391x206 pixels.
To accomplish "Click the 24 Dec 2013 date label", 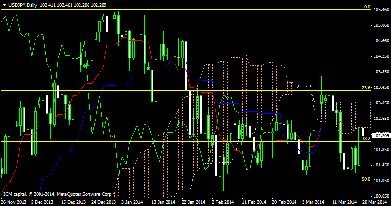I will pyautogui.click(x=104, y=202).
